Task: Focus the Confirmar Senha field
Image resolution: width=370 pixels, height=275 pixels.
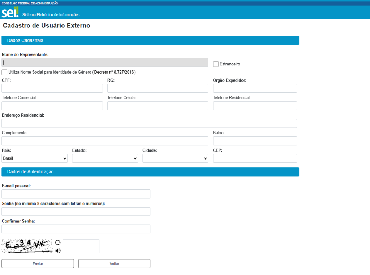Action: tap(76, 229)
